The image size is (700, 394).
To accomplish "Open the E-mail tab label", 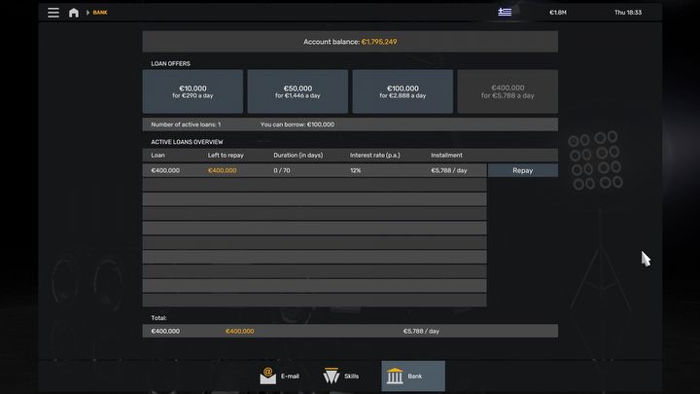I will 290,376.
